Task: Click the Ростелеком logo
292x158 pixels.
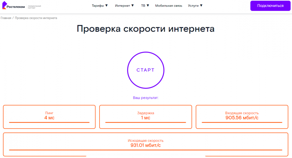Action: (14, 5)
